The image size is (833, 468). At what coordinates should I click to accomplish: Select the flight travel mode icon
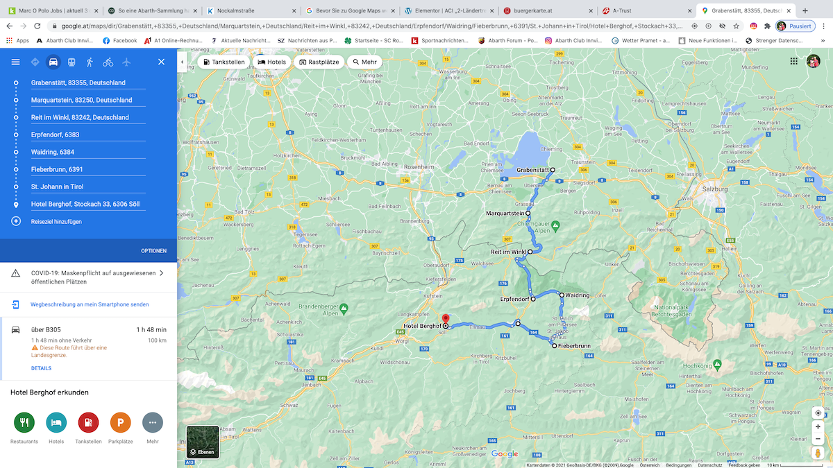tap(126, 62)
